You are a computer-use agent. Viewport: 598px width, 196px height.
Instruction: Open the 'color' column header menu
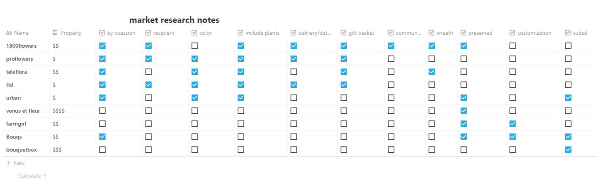coord(206,33)
